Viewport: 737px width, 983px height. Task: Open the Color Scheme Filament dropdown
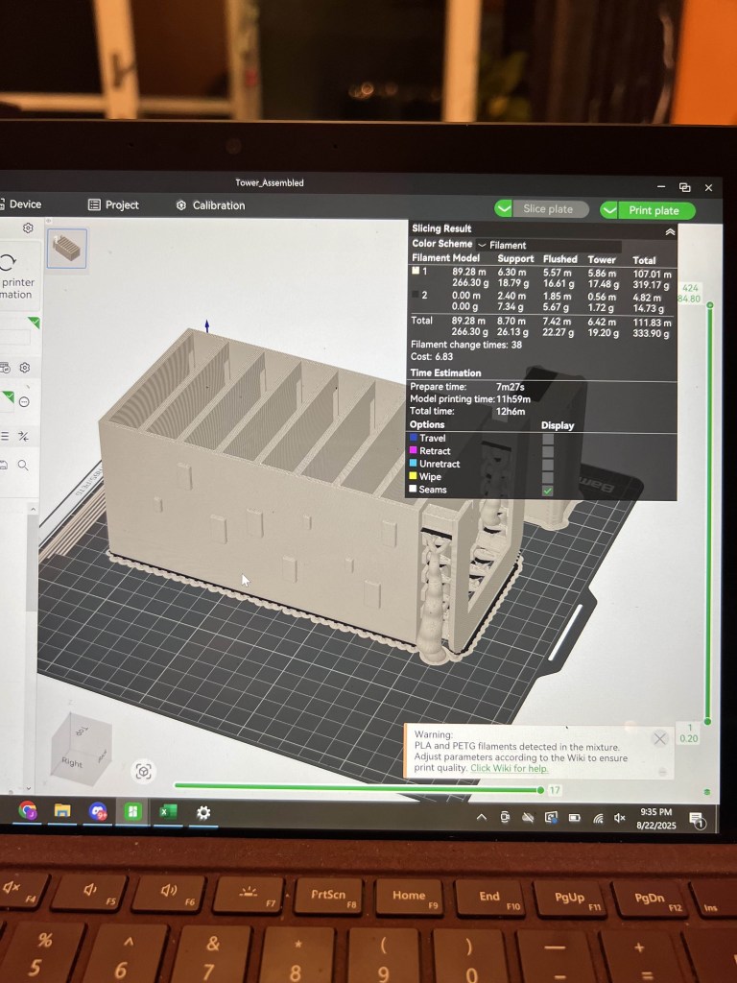point(548,245)
